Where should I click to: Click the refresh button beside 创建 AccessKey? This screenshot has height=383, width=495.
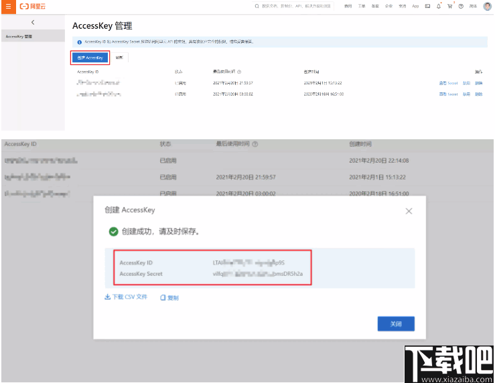119,58
